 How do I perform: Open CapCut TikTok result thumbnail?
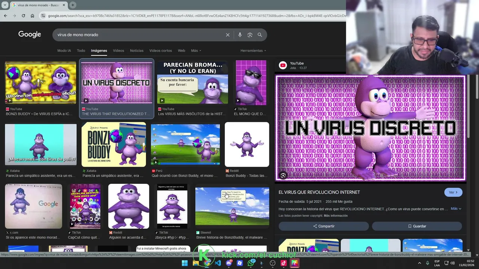(85, 206)
